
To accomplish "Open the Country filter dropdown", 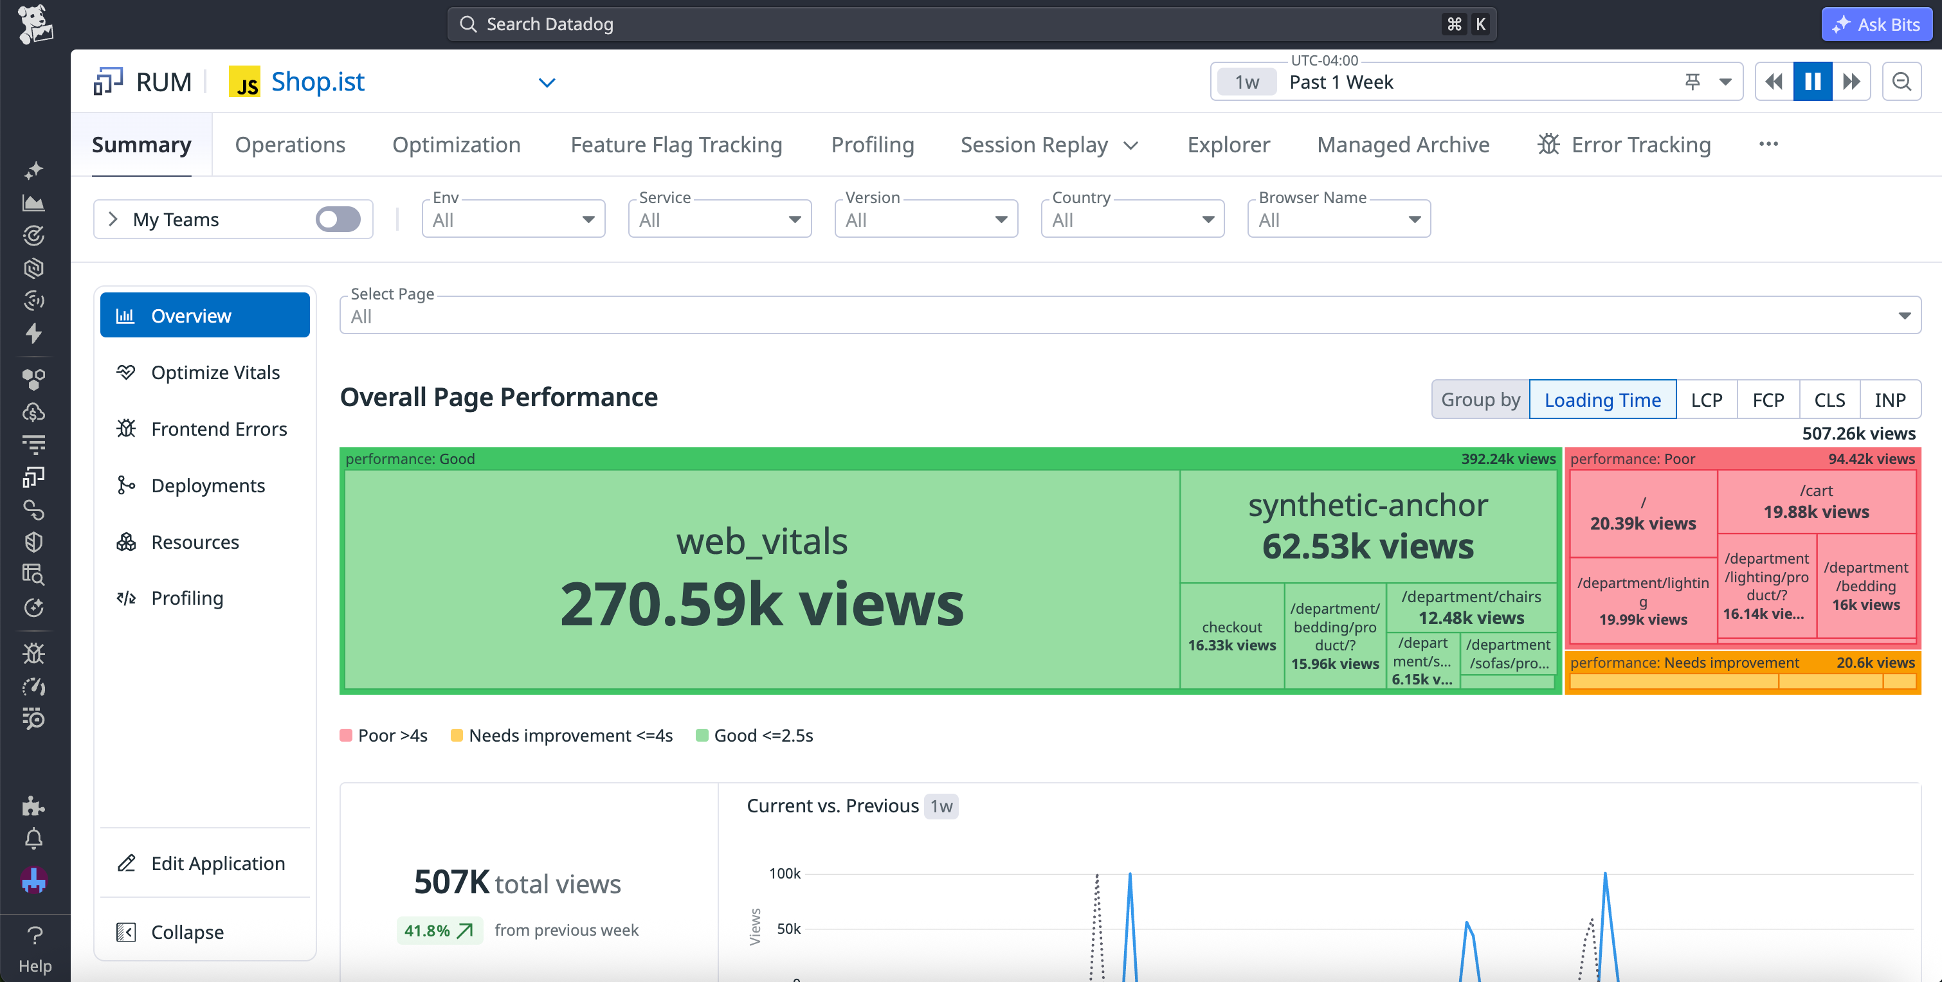I will (1133, 219).
